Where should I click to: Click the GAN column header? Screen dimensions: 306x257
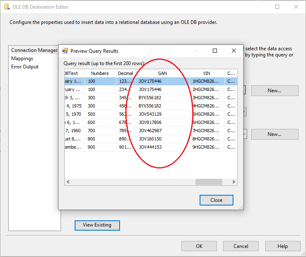pyautogui.click(x=162, y=73)
